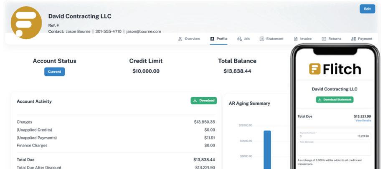Screen dimensions: 383x169
Task: Open the Returns tab
Action: [x=332, y=39]
